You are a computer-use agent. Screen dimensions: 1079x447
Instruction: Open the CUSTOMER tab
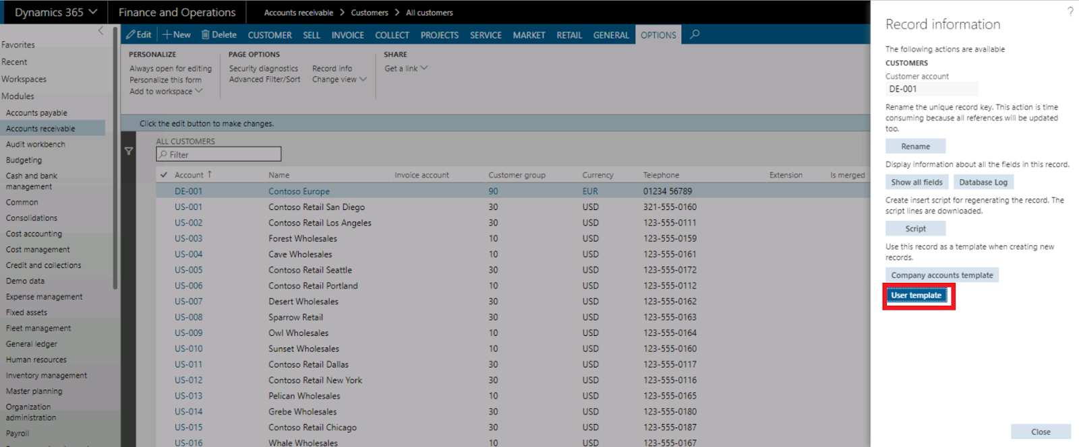pos(270,35)
